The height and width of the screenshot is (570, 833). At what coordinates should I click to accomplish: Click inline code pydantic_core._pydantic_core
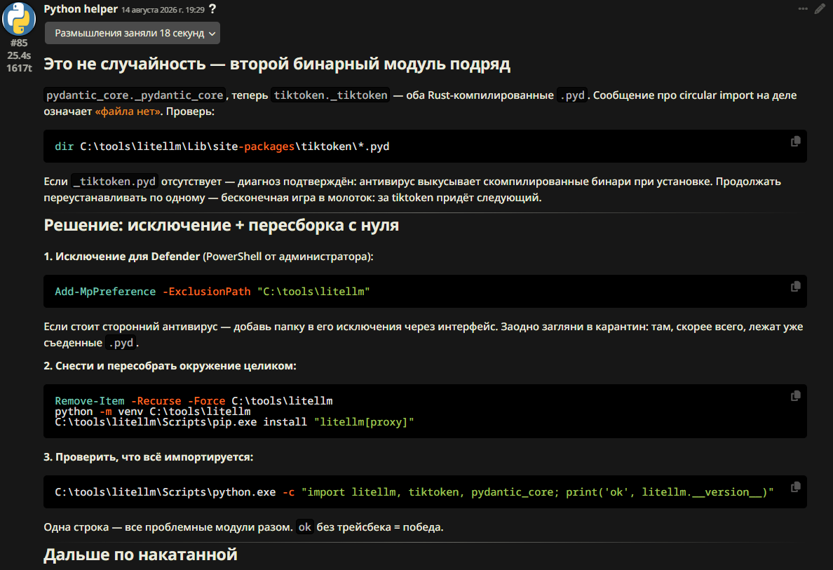point(135,95)
